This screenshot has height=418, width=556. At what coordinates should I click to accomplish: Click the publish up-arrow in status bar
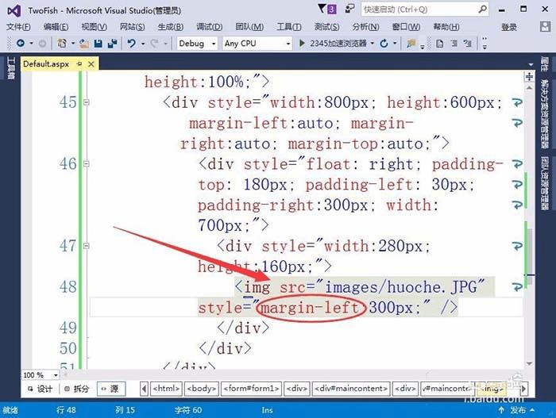tap(501, 410)
